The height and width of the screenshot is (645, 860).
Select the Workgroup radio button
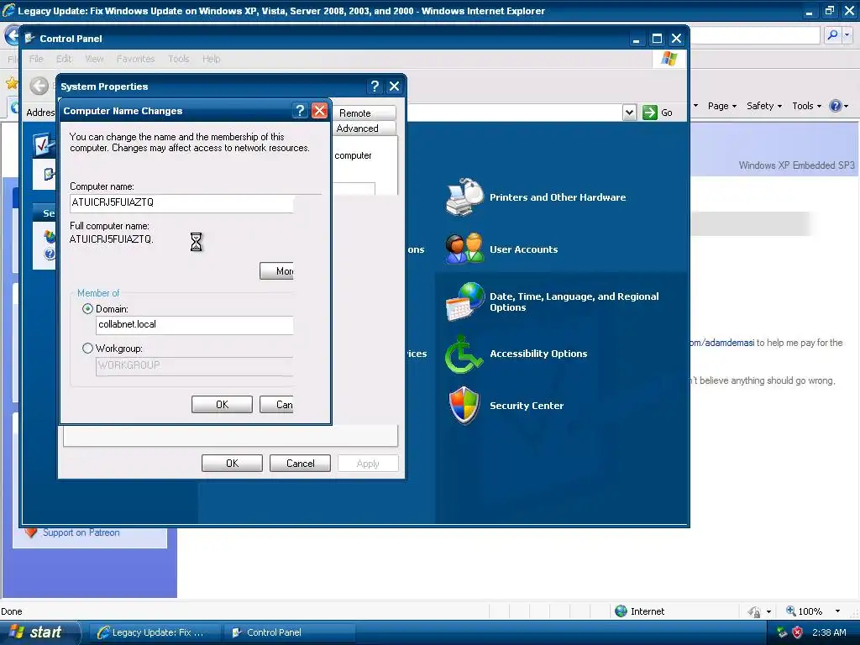pos(87,349)
